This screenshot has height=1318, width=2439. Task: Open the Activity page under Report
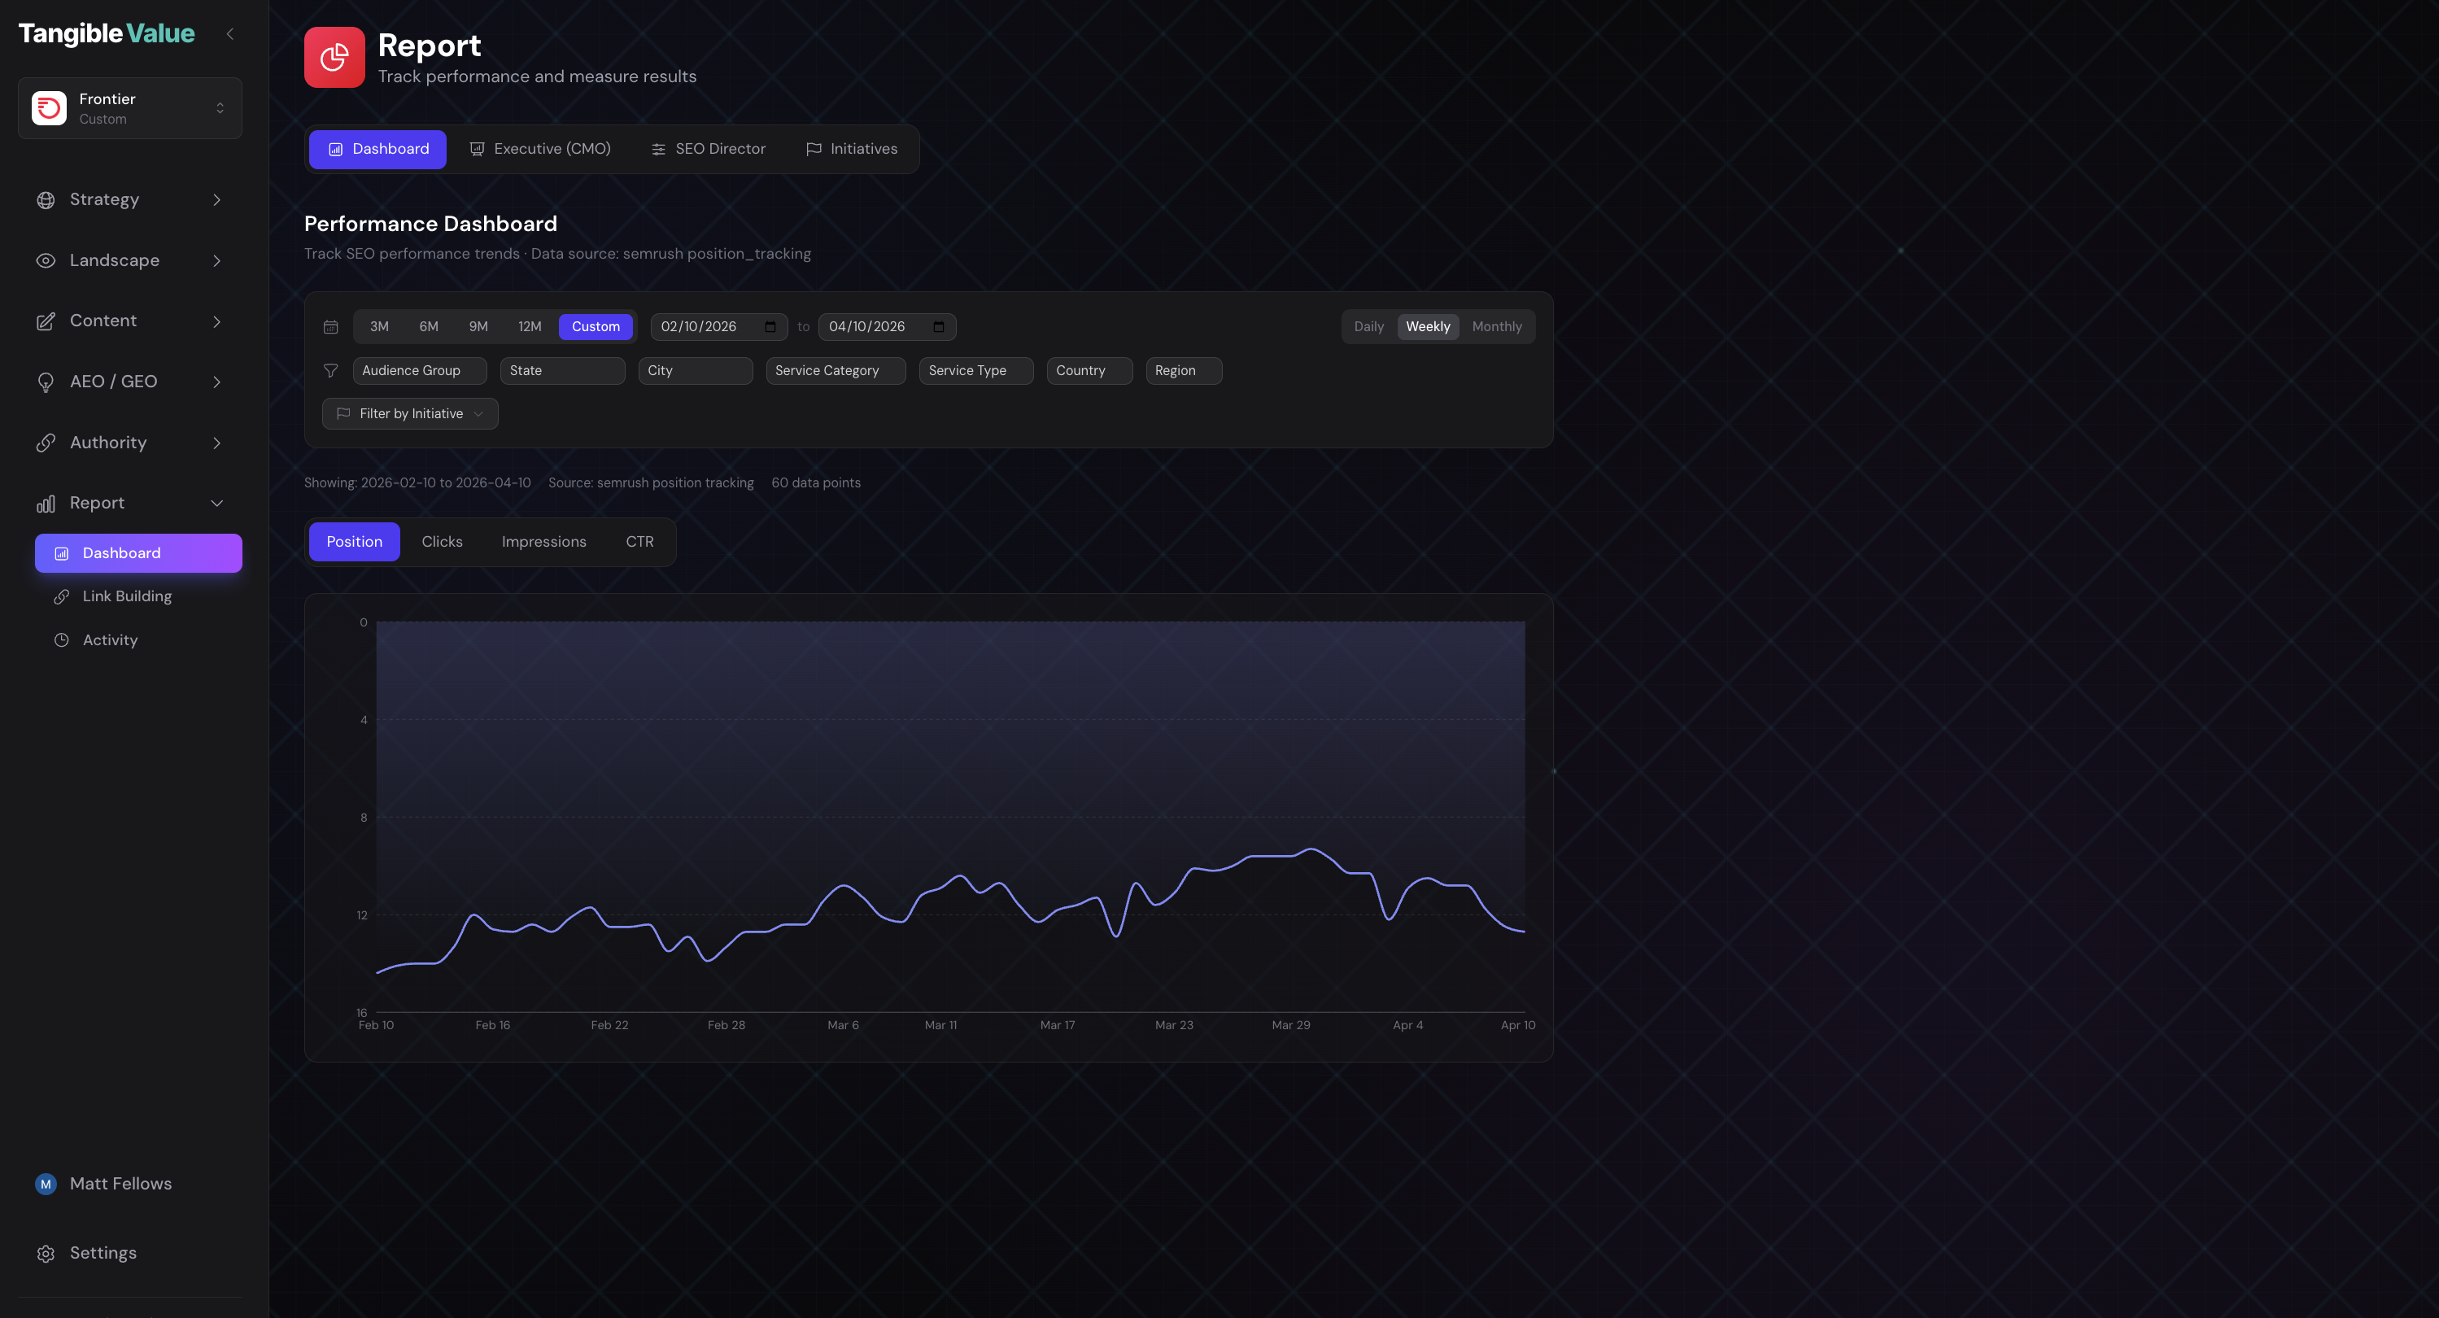[x=110, y=639]
